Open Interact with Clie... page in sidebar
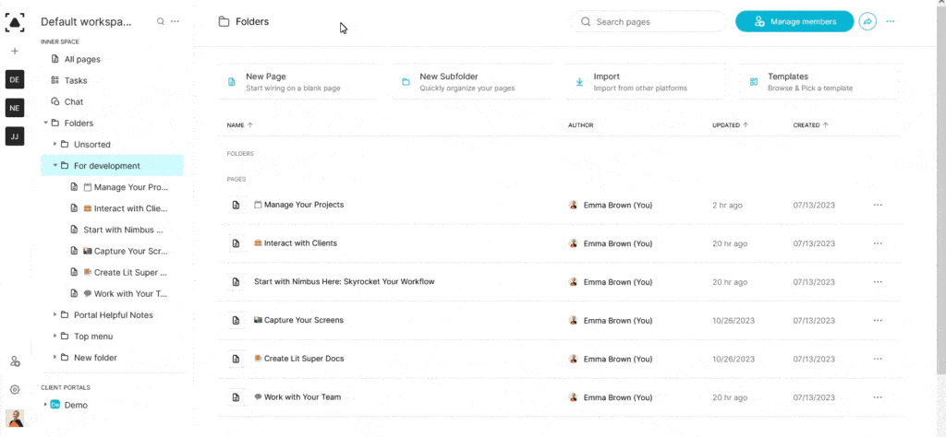This screenshot has width=946, height=437. tap(118, 208)
